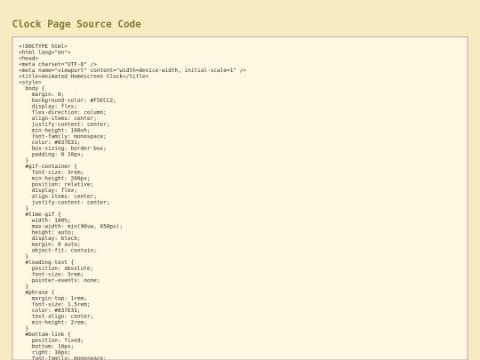Click the Animated Homescreen Clock title line
Screen dimensions: 480x360
pyautogui.click(x=84, y=76)
